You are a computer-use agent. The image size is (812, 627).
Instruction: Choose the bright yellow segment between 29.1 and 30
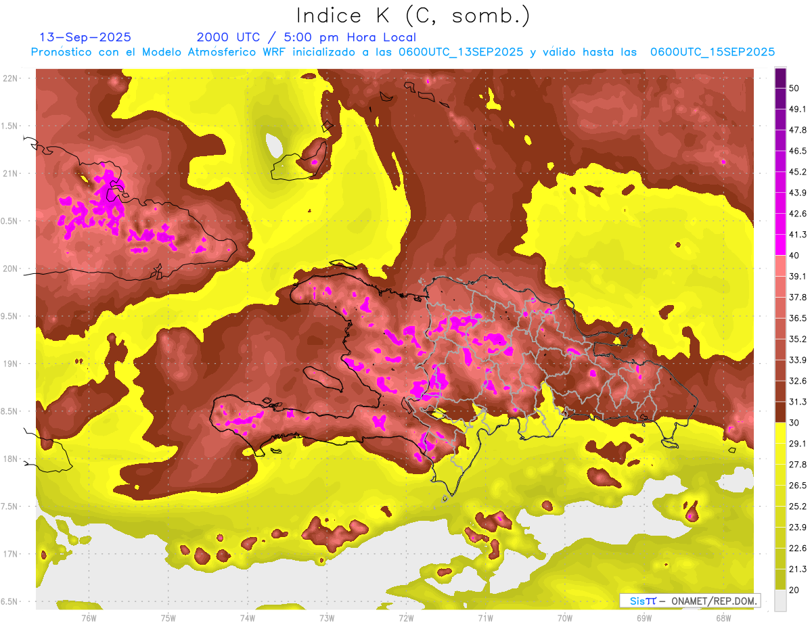[780, 433]
